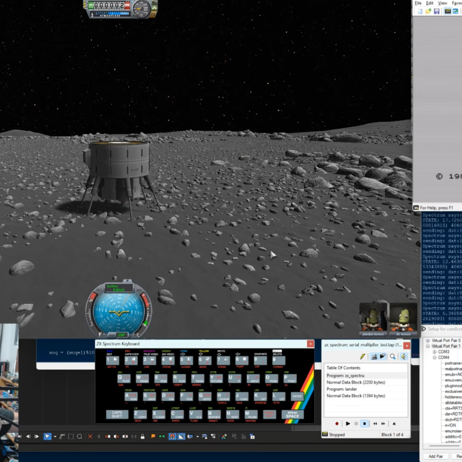Eject the tape in tape browser
The image size is (462, 462).
tap(394, 423)
